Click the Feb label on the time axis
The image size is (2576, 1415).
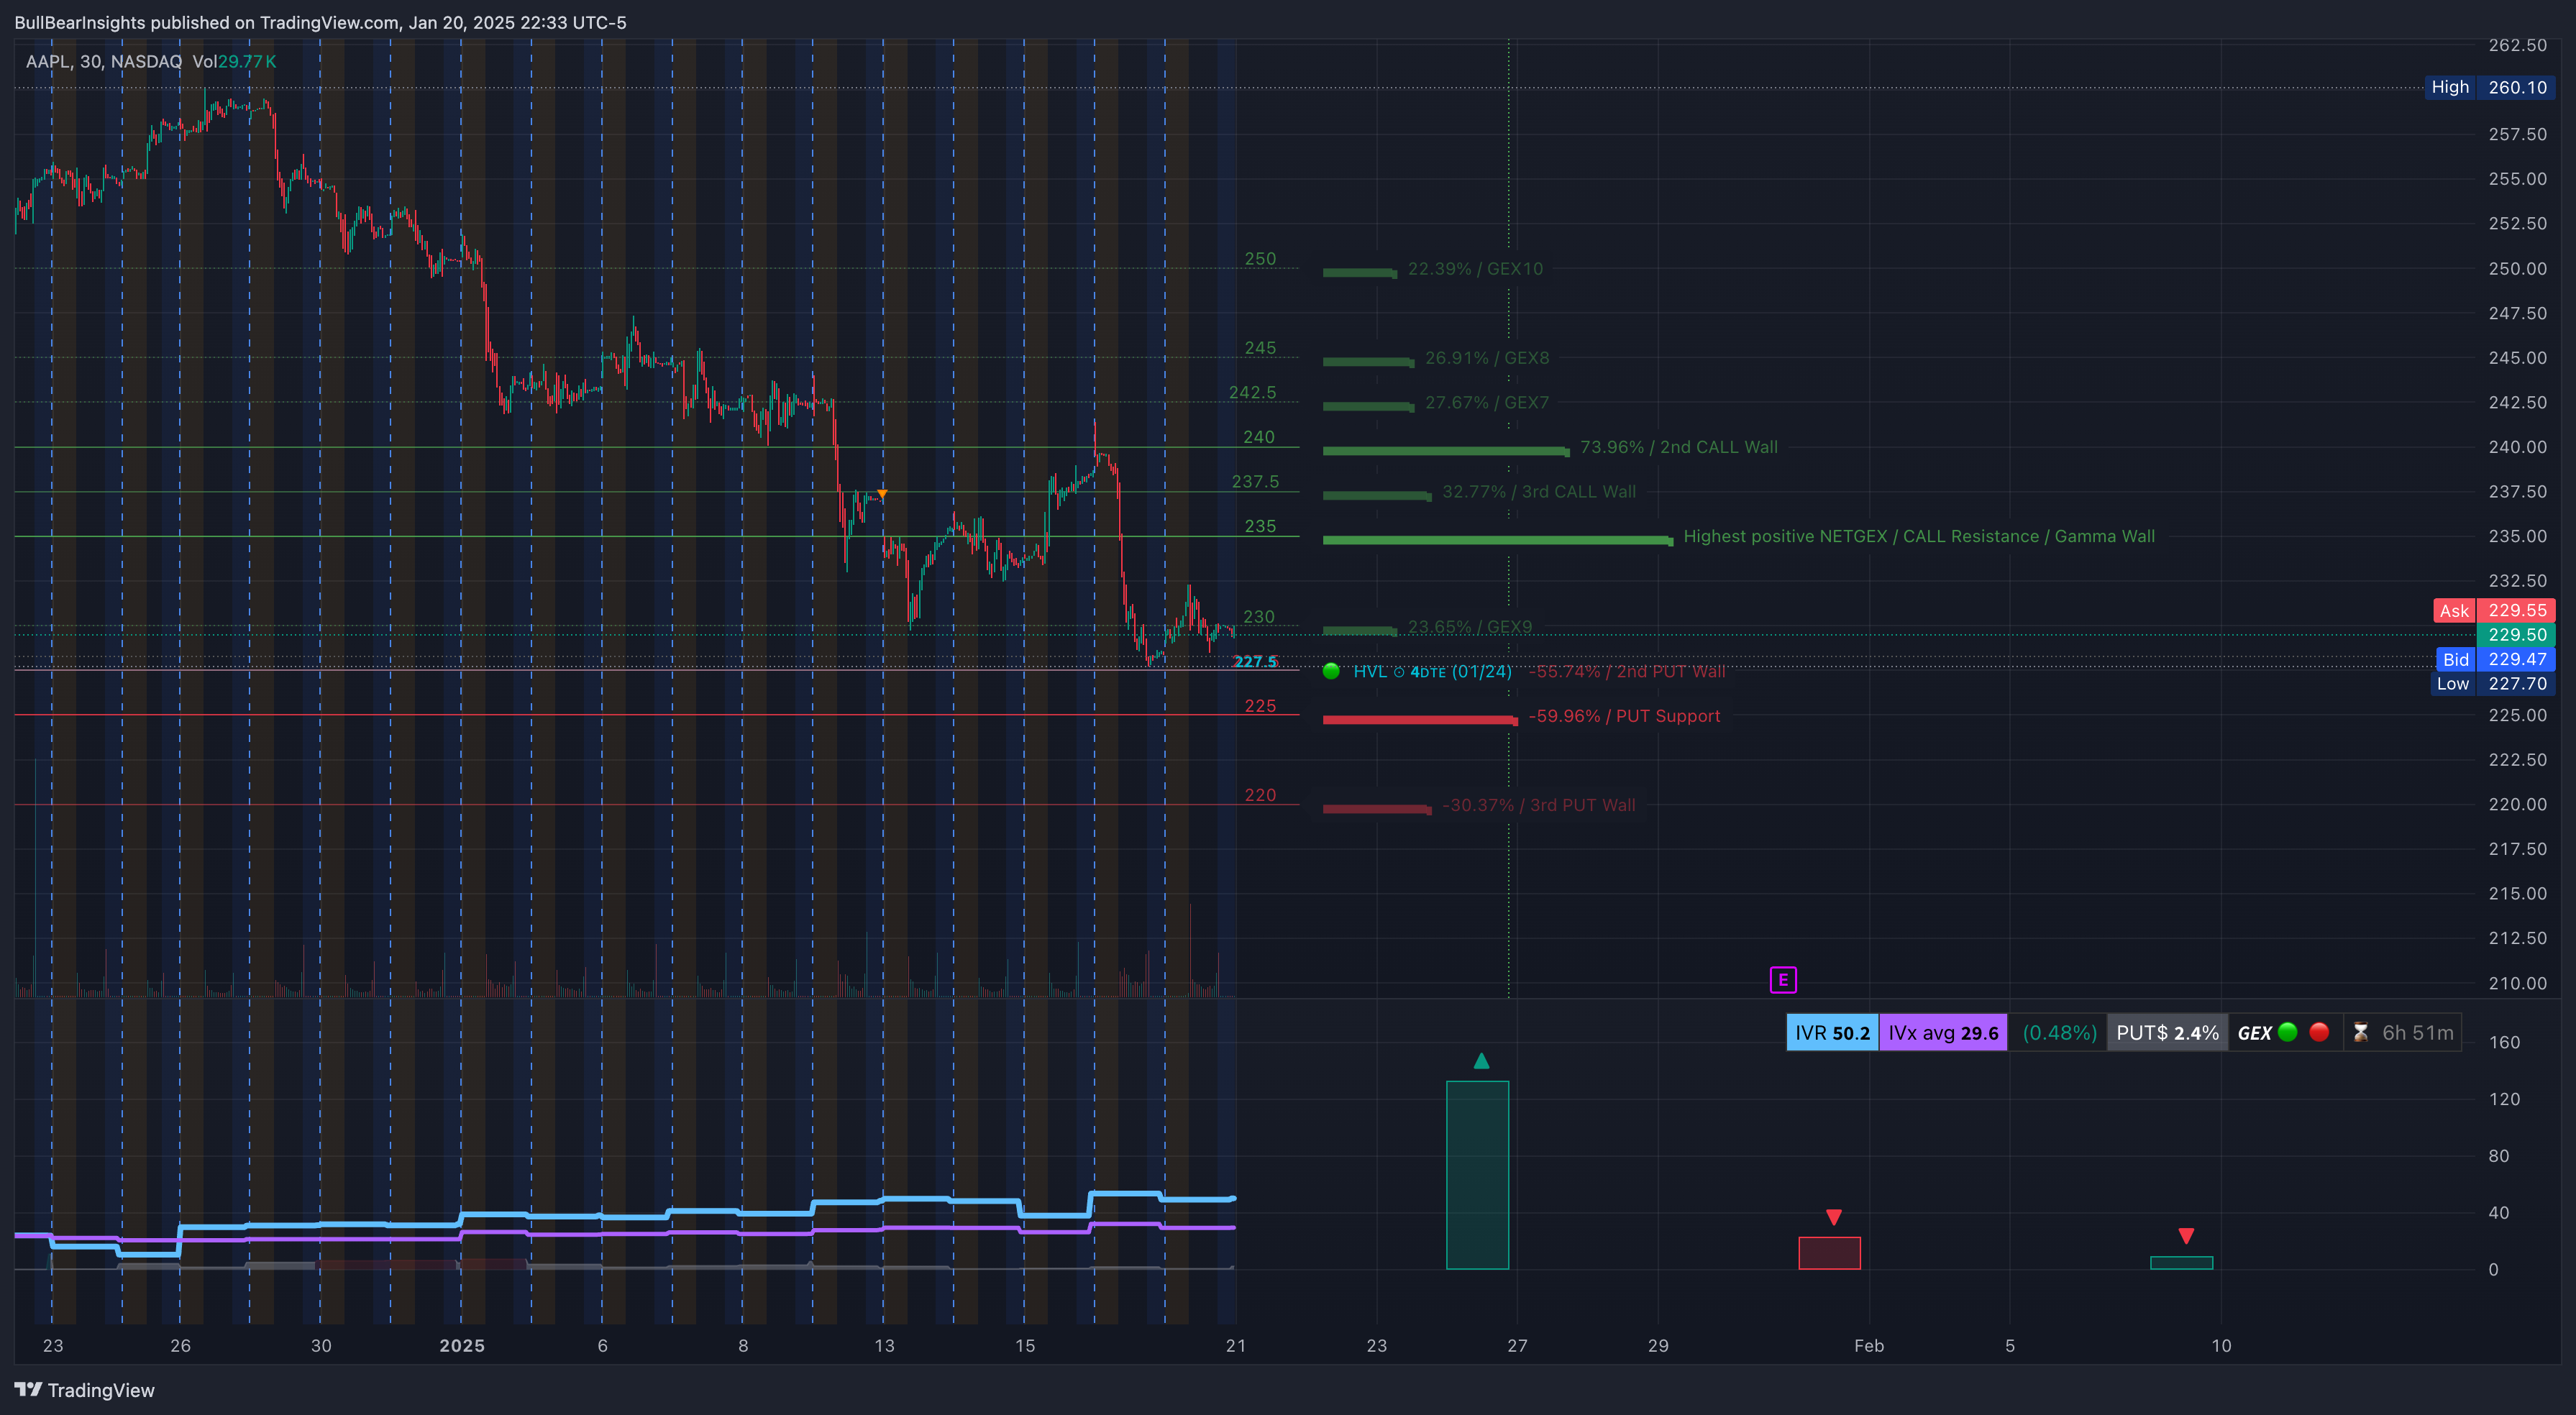coord(1868,1346)
